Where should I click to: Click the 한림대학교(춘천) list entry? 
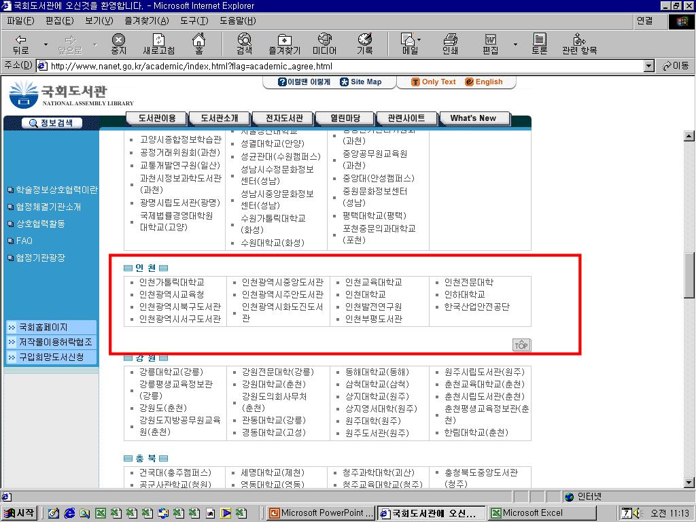click(x=476, y=432)
